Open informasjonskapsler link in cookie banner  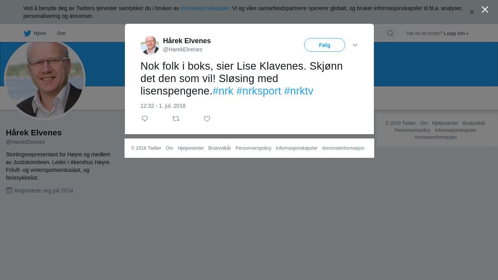(x=205, y=8)
